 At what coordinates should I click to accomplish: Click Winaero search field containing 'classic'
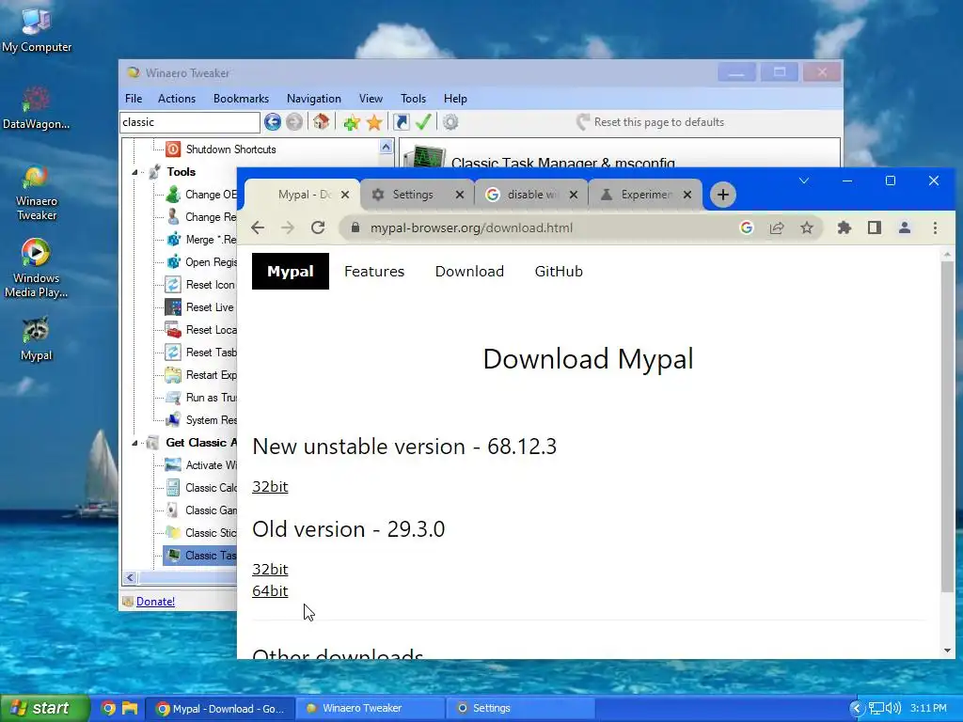click(x=190, y=122)
